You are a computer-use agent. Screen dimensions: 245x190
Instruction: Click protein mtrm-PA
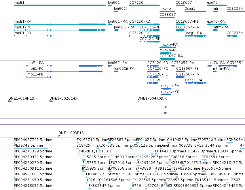point(215,71)
